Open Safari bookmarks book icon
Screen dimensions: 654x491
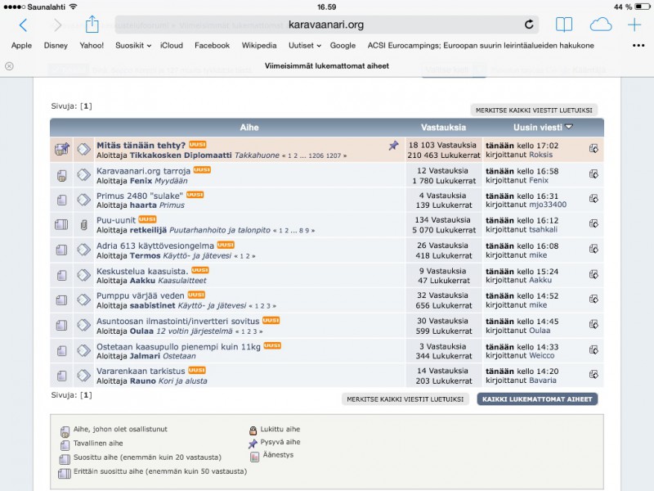pos(564,25)
